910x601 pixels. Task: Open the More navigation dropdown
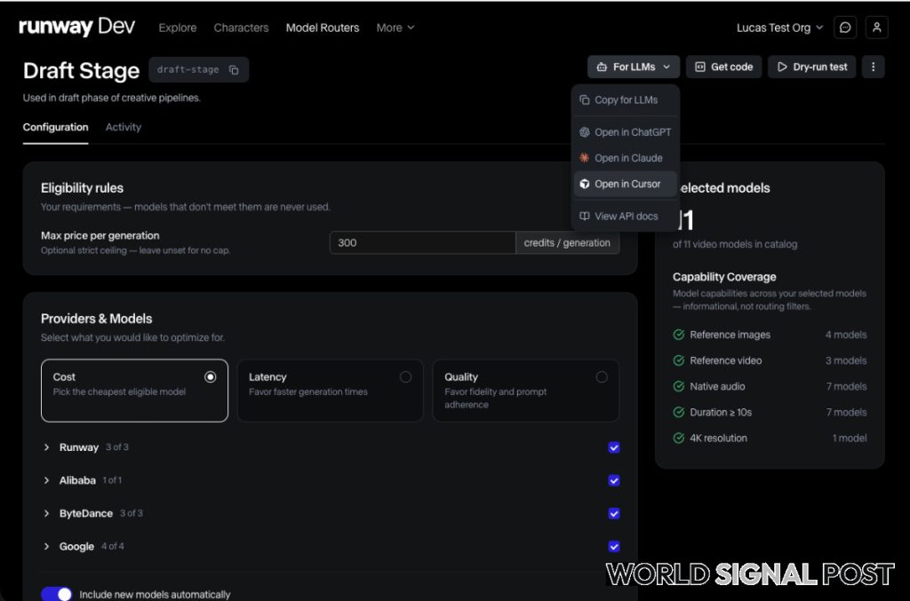[395, 28]
